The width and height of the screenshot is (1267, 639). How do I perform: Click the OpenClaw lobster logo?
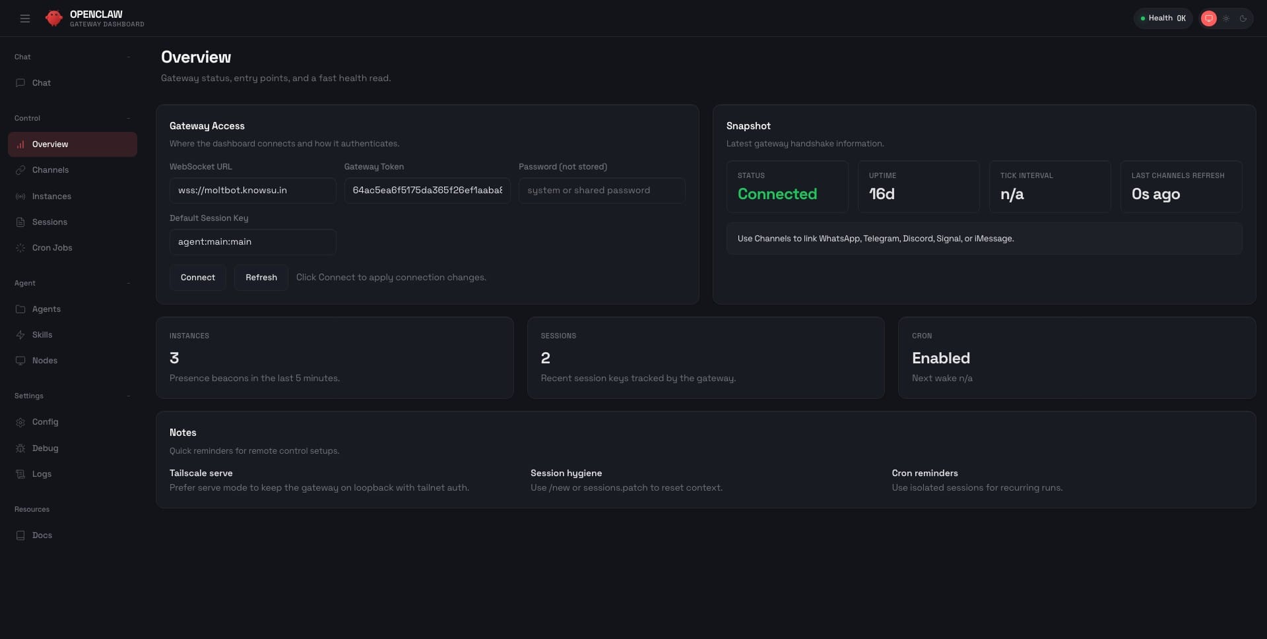pos(53,18)
